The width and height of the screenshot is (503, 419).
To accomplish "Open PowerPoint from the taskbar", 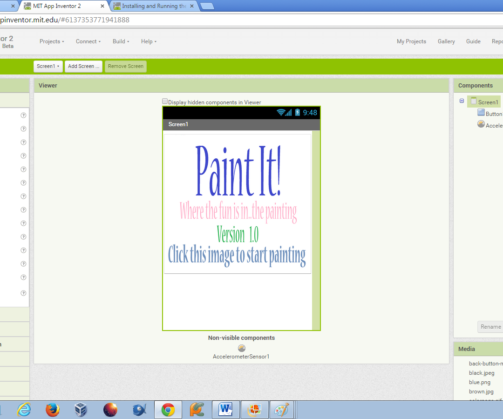I will pos(254,410).
